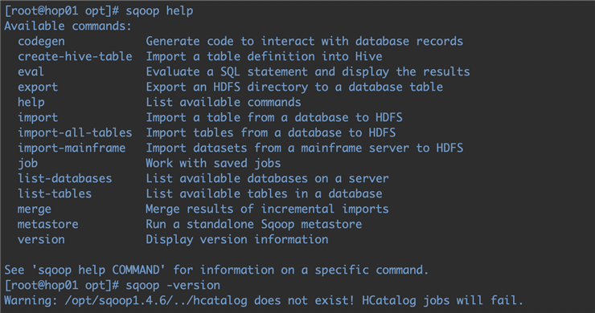Image resolution: width=595 pixels, height=313 pixels.
Task: Select the 'import-all-tables' command entry
Action: click(75, 132)
